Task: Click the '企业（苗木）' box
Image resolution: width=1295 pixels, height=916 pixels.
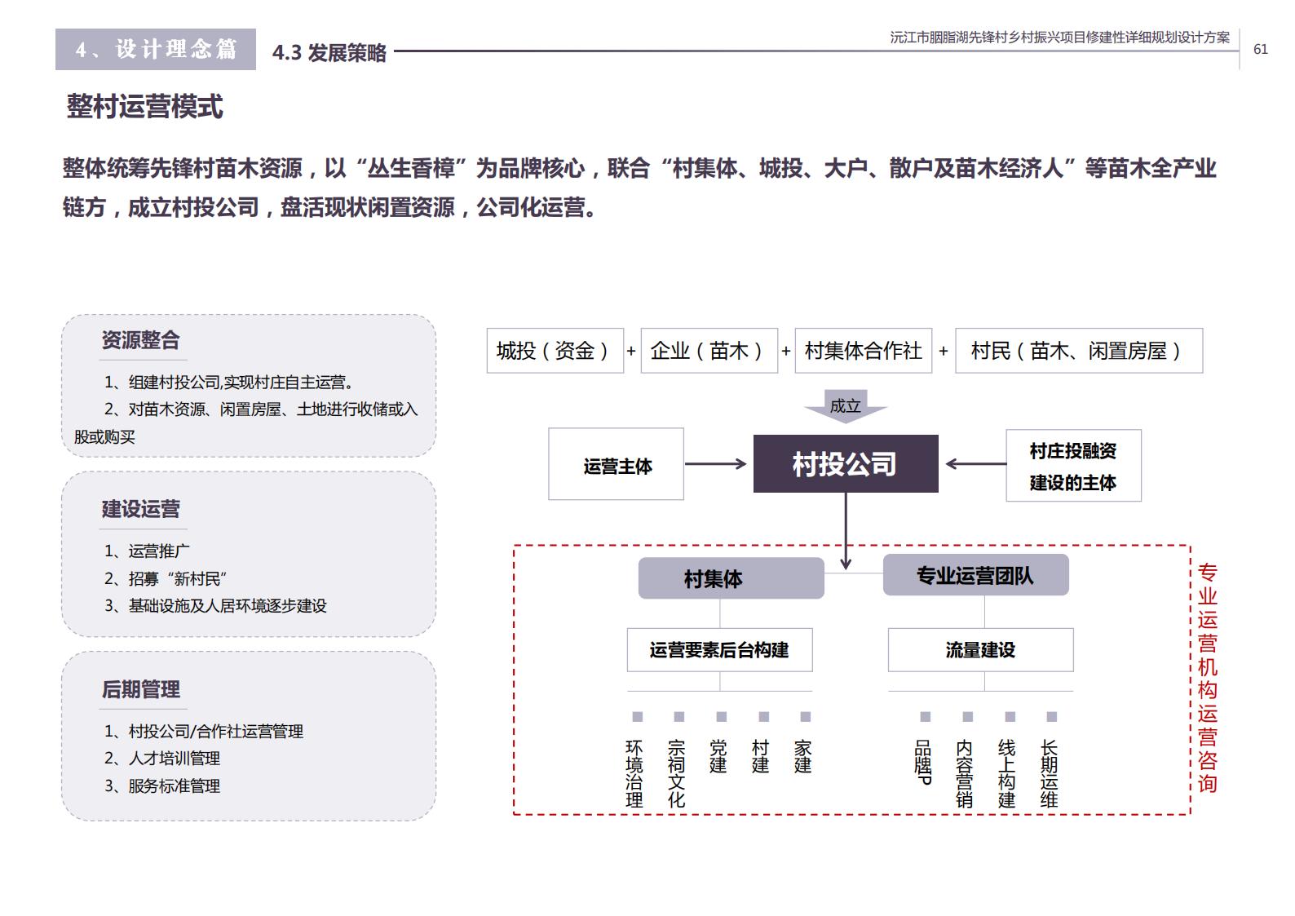Action: point(709,351)
